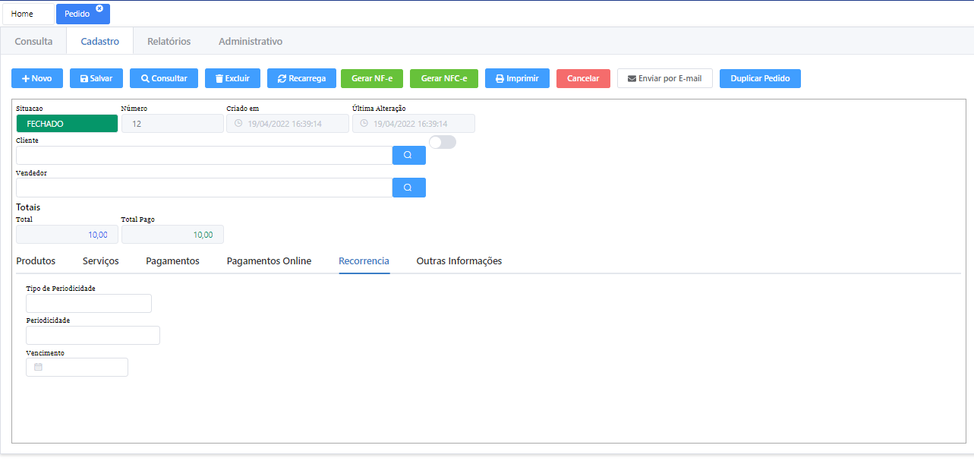The width and height of the screenshot is (974, 461).
Task: Select the Outras Informações tab
Action: pos(459,260)
